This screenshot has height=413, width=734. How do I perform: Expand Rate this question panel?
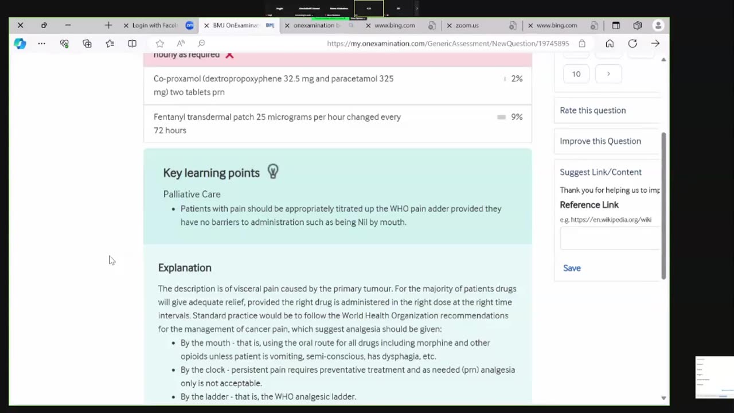(x=607, y=110)
